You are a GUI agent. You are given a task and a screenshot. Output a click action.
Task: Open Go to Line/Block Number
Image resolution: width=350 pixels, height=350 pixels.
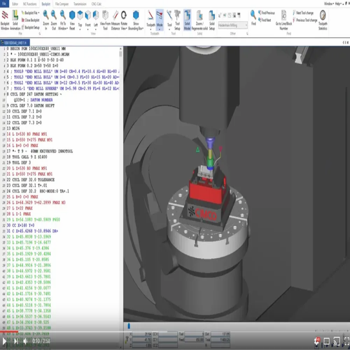coord(284,20)
